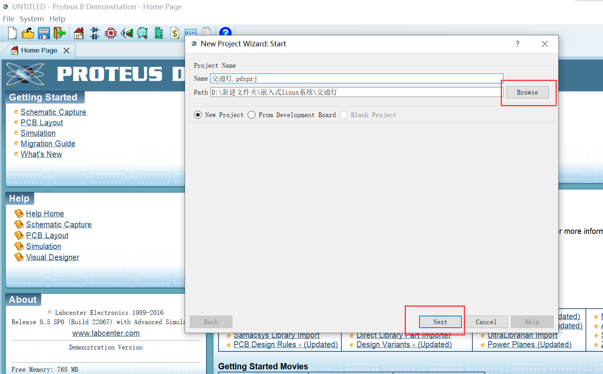Image resolution: width=603 pixels, height=374 pixels.
Task: Cancel the New Project Wizard
Action: point(486,322)
